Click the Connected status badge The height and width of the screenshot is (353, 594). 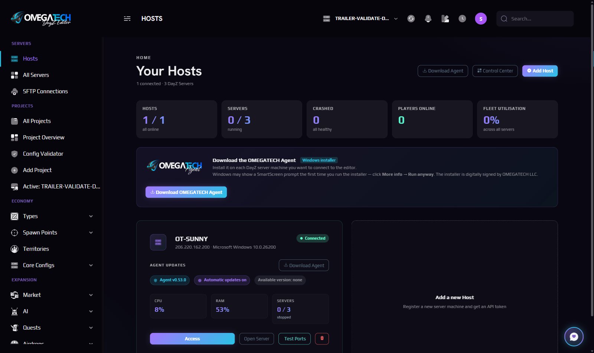click(x=313, y=238)
